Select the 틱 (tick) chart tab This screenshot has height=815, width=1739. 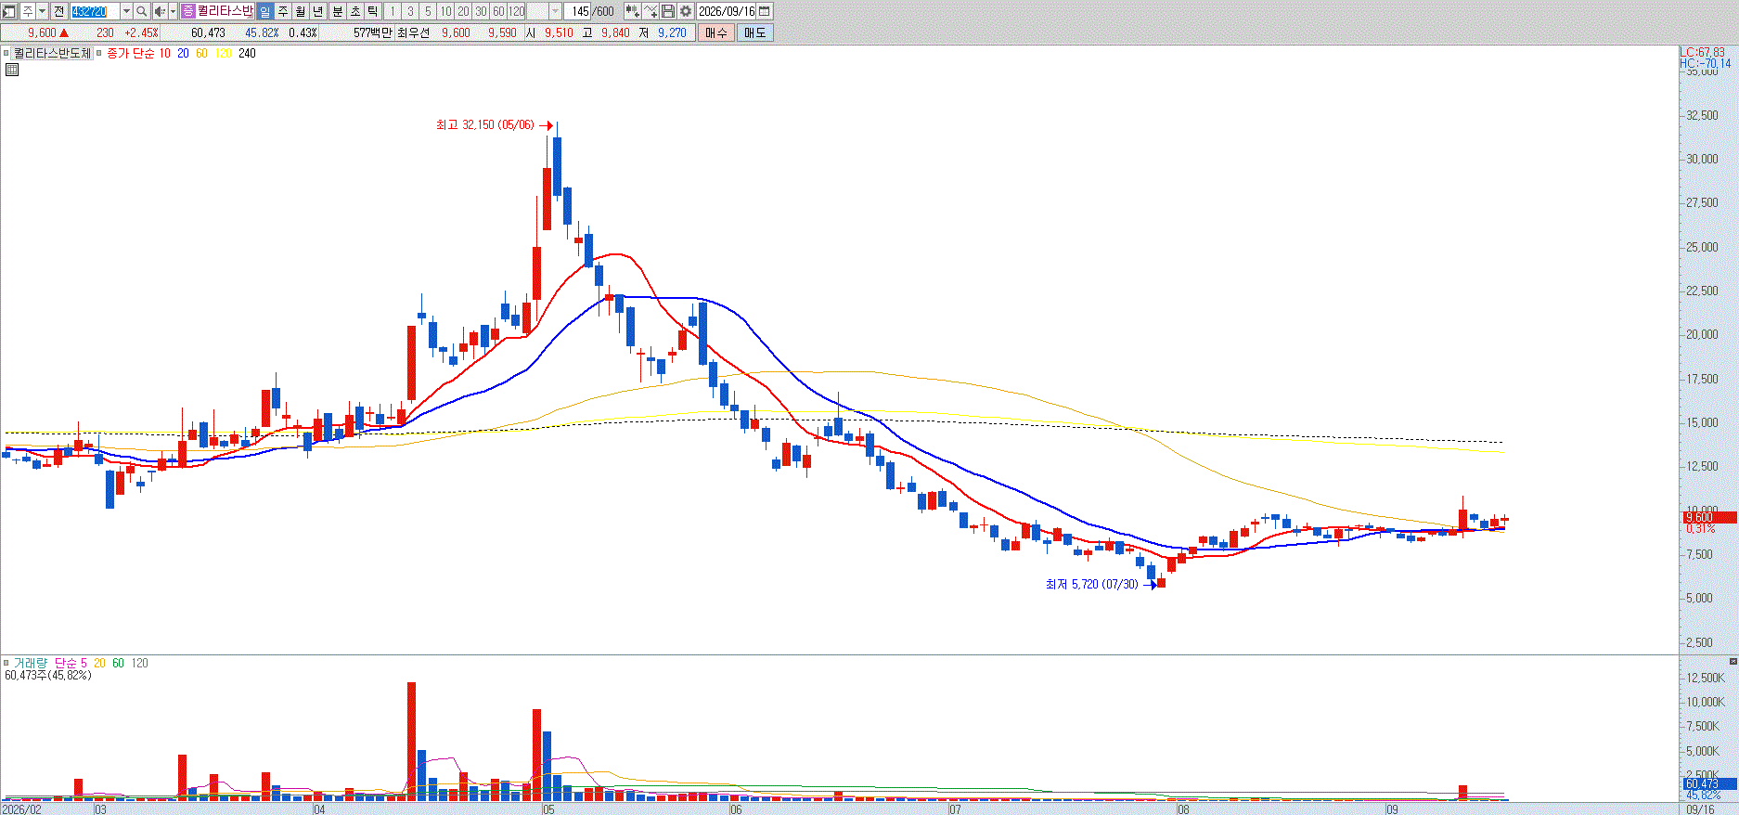372,11
